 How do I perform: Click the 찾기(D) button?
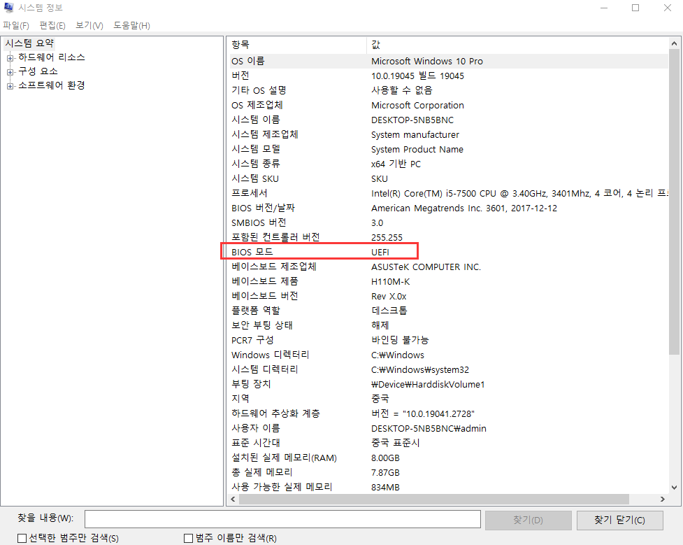[528, 519]
